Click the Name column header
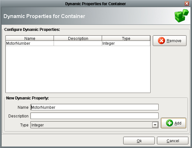The height and width of the screenshot is (148, 192). coord(30,38)
